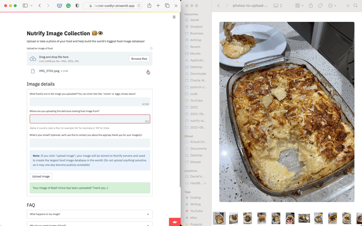Remove the uploaded IMG_2701.jpeg file
Image resolution: width=362 pixels, height=226 pixels.
click(148, 71)
